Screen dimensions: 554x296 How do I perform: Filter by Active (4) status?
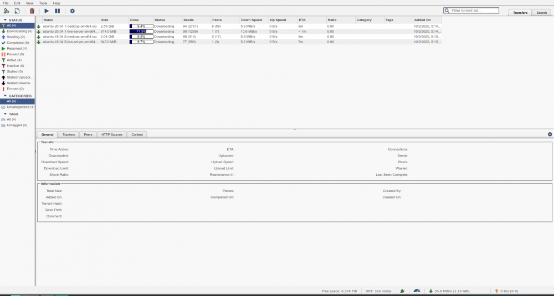[x=17, y=60]
